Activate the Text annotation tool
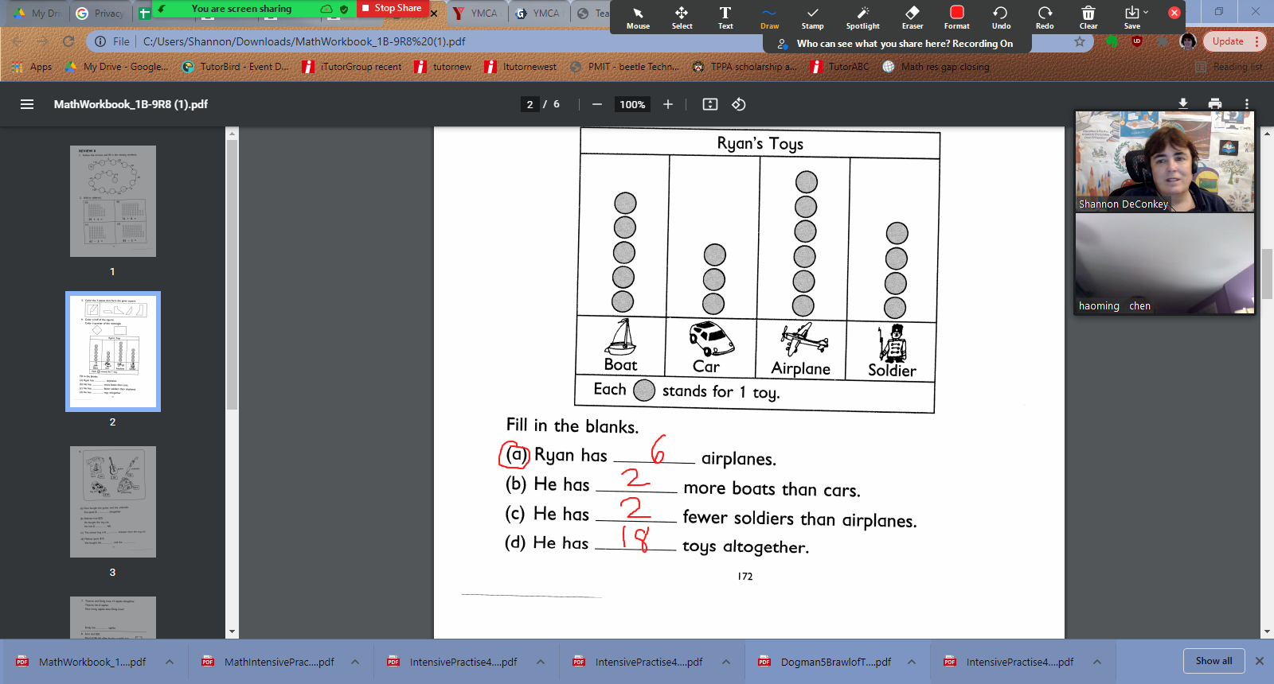This screenshot has width=1274, height=684. tap(725, 17)
